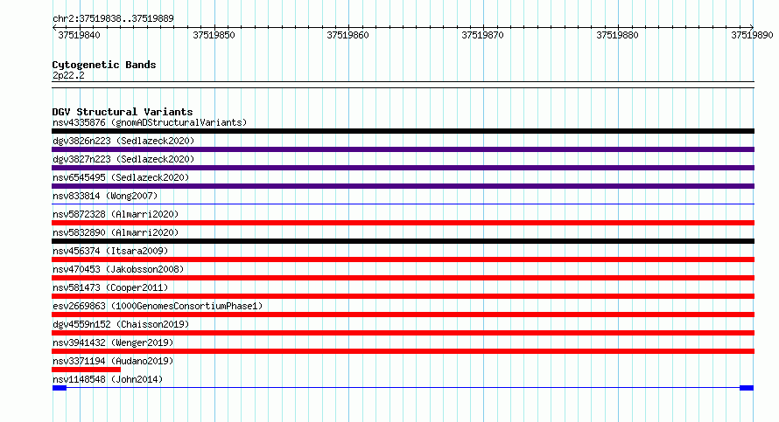This screenshot has height=422, width=779.
Task: Click the ruler tick label 37519880
Action: pos(617,35)
